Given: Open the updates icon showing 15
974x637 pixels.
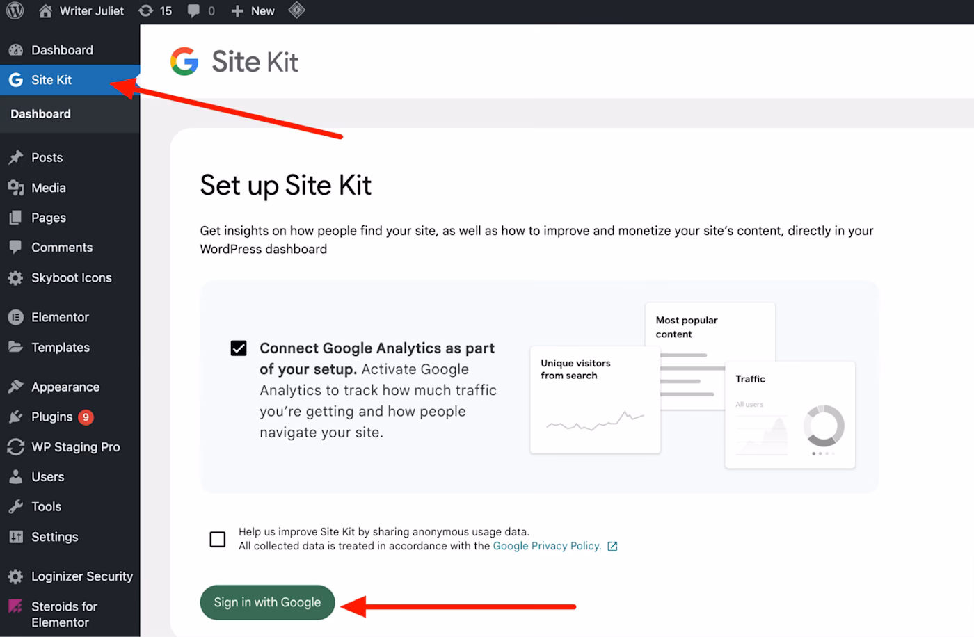Looking at the screenshot, I should (154, 10).
